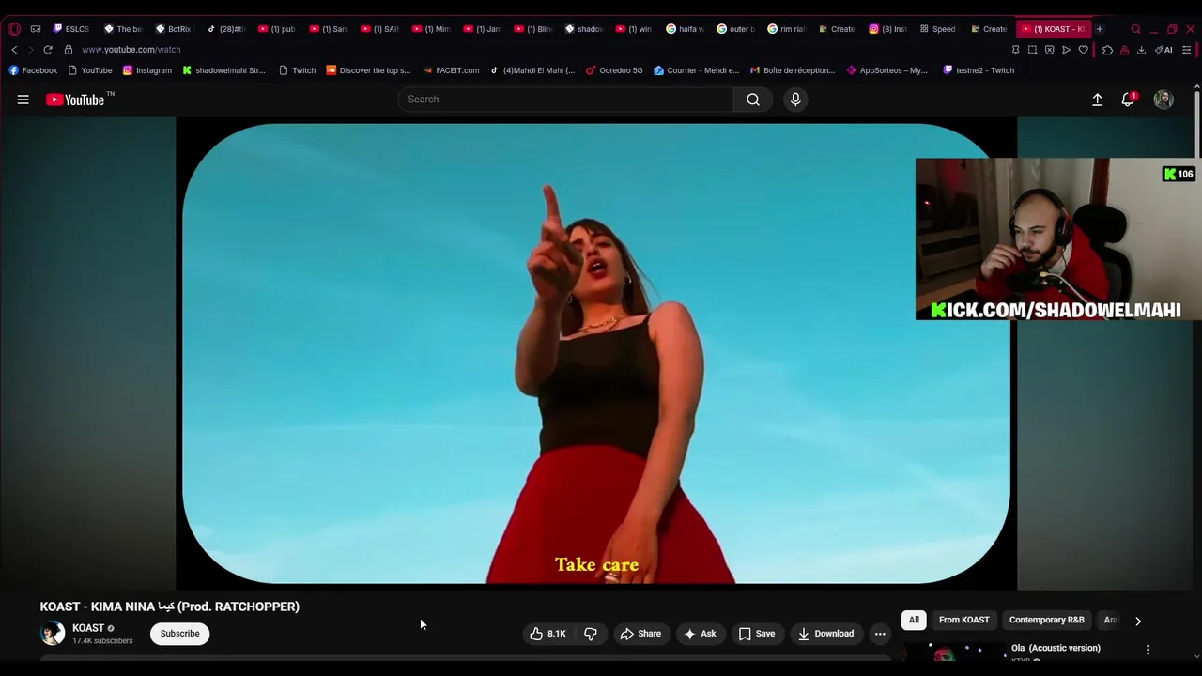
Task: Take a snapshot with toolbar icon
Action: [1032, 50]
